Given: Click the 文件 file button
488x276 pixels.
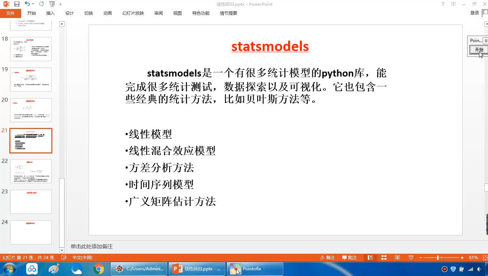Looking at the screenshot, I should coord(10,13).
